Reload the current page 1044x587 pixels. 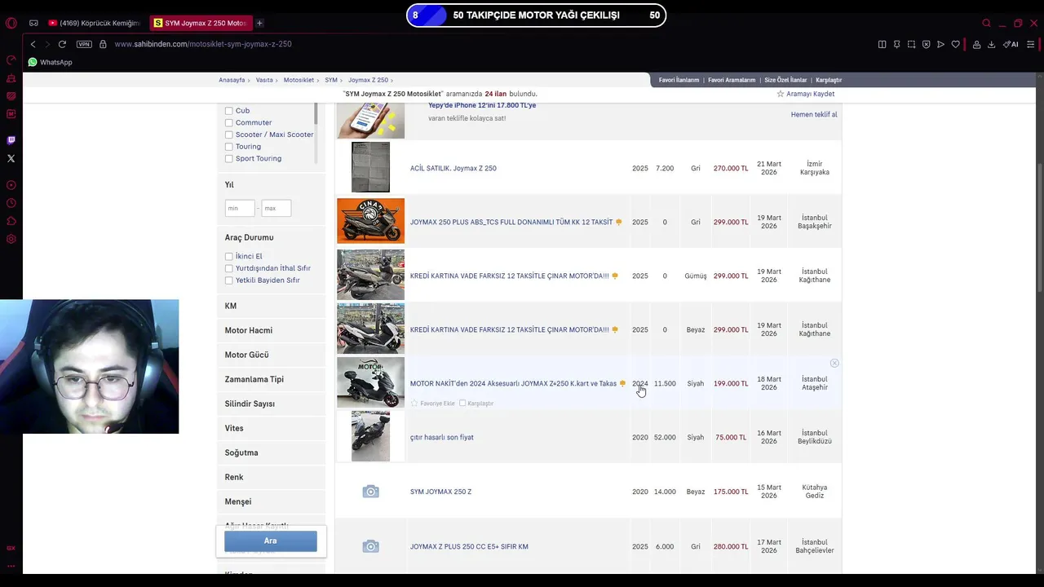point(62,44)
